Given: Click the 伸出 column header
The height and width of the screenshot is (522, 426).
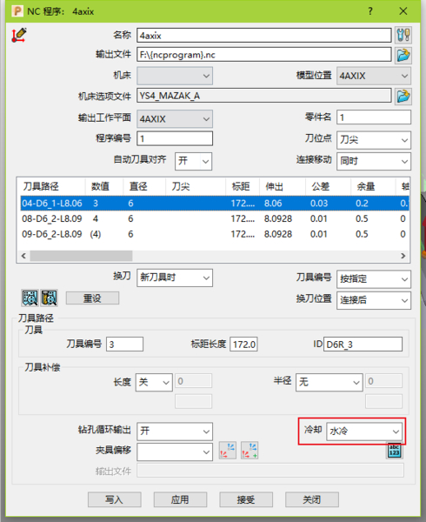Looking at the screenshot, I should coord(283,186).
